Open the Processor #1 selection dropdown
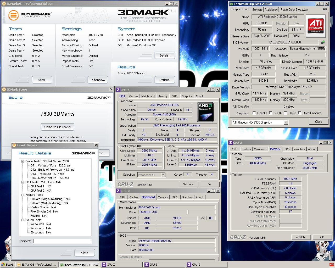This screenshot has height=268, width=335. tap(163, 175)
